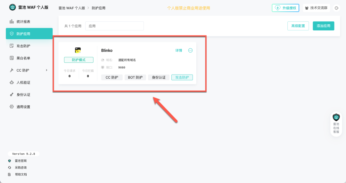Click the 雷池在线客服 floating widget text
The image size is (346, 183).
point(336,128)
